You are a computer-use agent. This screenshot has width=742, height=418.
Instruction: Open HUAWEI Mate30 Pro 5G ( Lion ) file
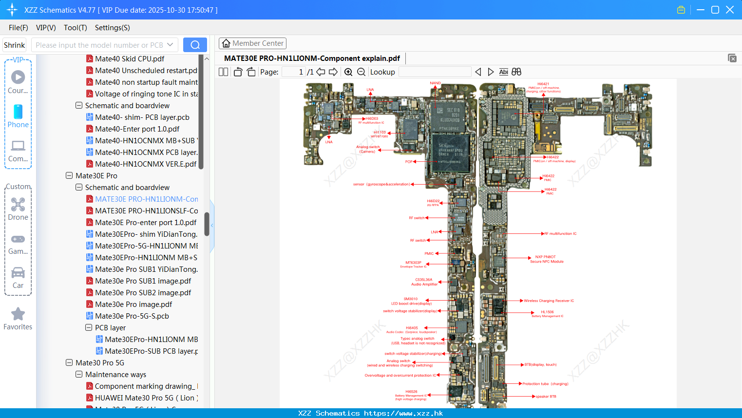click(146, 398)
